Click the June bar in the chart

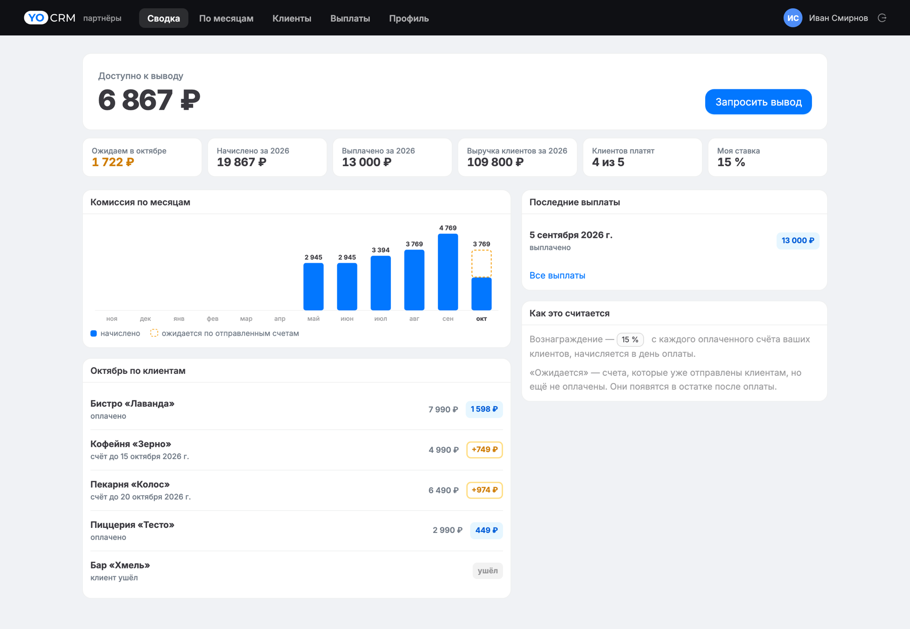pyautogui.click(x=347, y=286)
